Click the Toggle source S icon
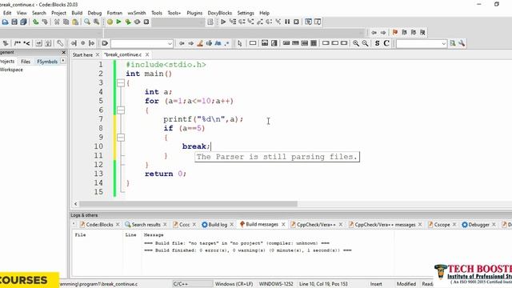The image size is (512, 288). coord(377,43)
